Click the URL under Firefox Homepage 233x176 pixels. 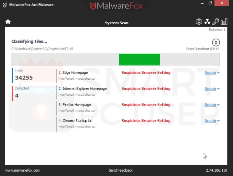(77, 111)
